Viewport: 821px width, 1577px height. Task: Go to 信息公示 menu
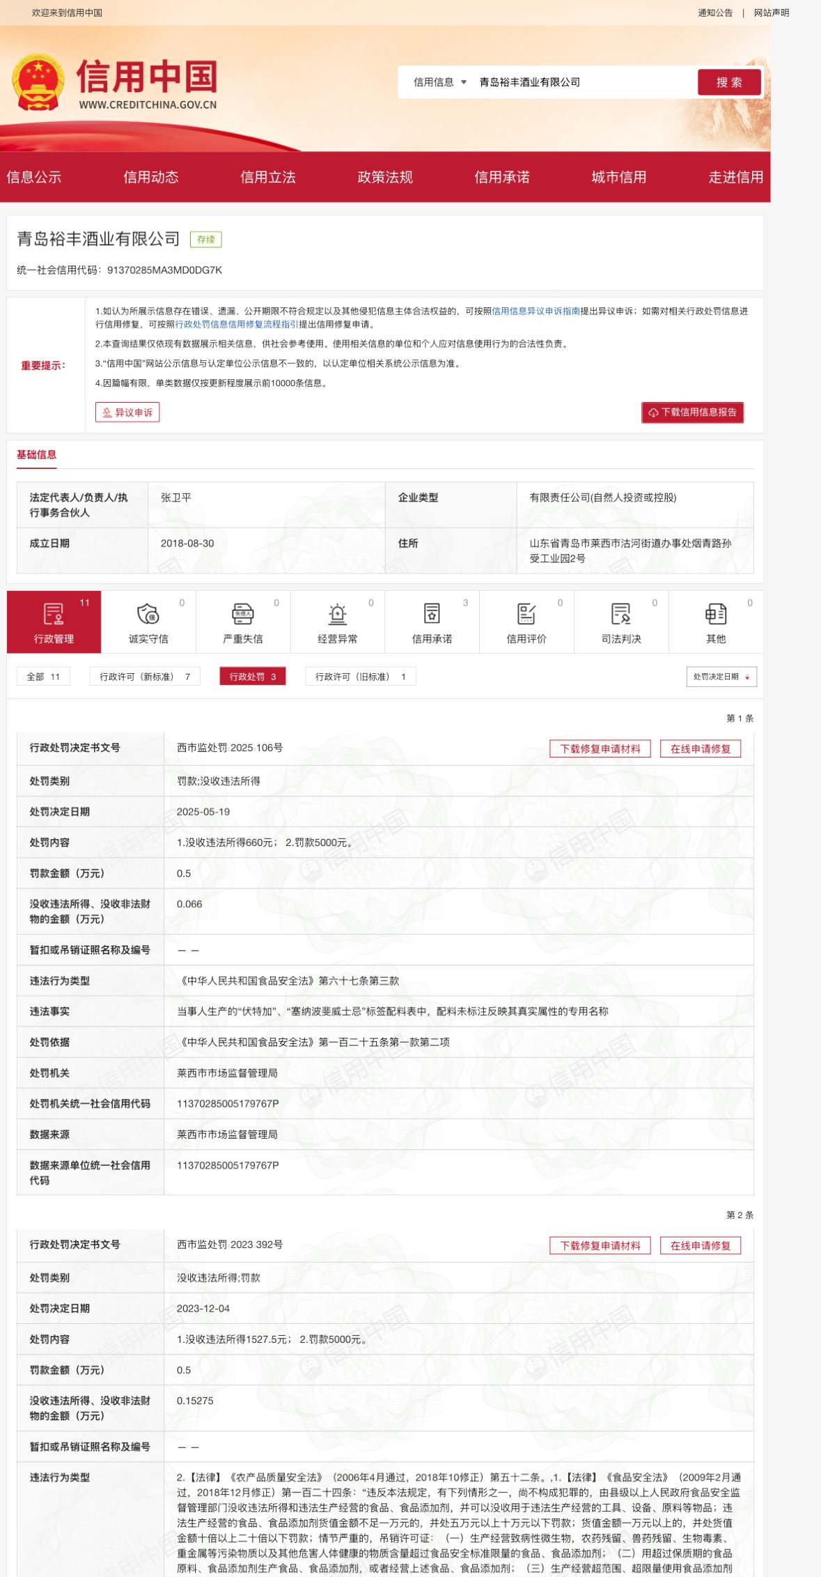pyautogui.click(x=34, y=177)
